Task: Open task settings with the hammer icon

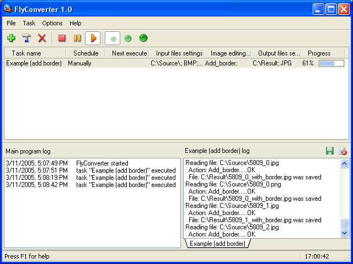Action: click(26, 38)
